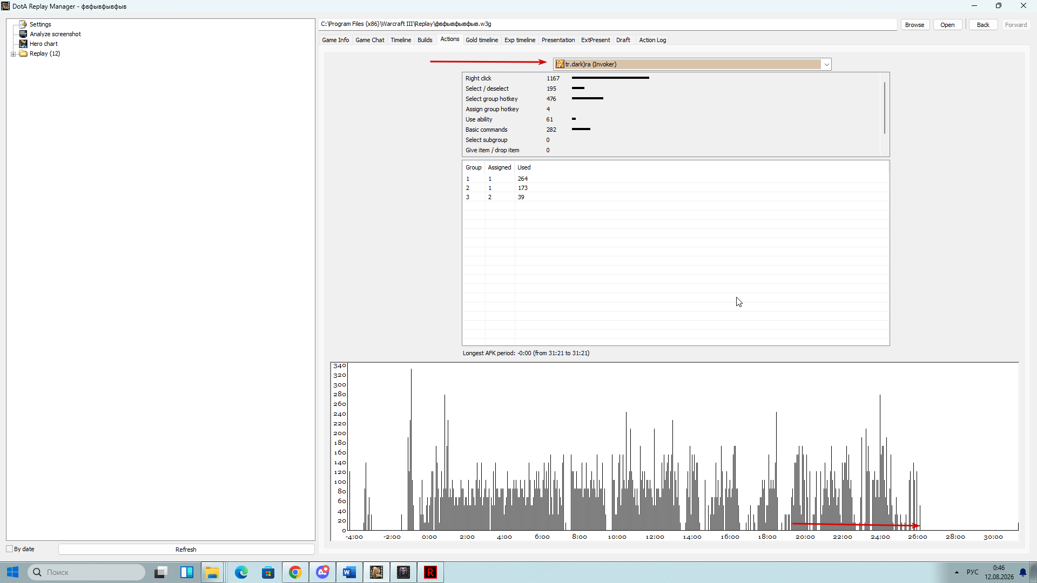Show hidden system tray icons
The image size is (1037, 583).
[957, 572]
